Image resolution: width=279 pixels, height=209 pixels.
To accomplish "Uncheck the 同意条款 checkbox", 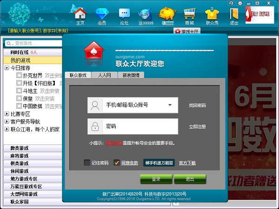I will (117, 163).
